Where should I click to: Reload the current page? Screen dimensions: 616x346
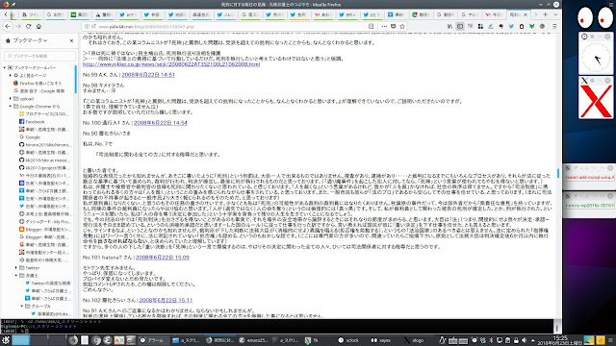pos(28,26)
